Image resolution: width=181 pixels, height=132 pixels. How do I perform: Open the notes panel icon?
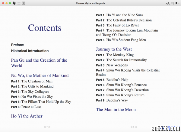[24, 3]
